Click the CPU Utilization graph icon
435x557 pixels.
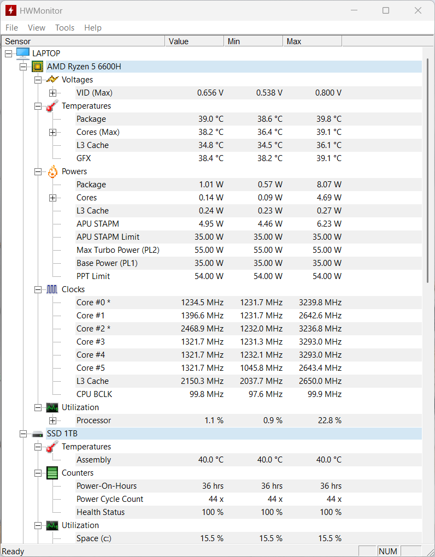pos(52,407)
